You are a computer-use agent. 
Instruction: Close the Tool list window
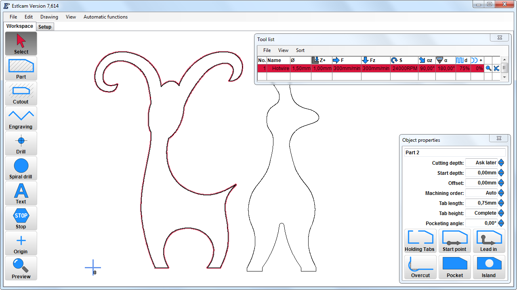[499, 37]
